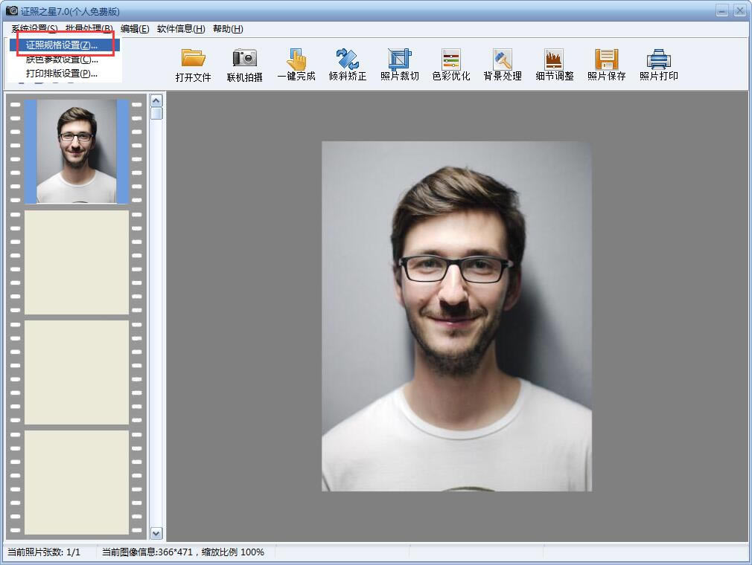752x565 pixels.
Task: Open the 软件信息 menu
Action: (x=180, y=29)
